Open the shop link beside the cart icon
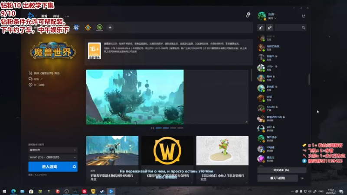 (47, 73)
